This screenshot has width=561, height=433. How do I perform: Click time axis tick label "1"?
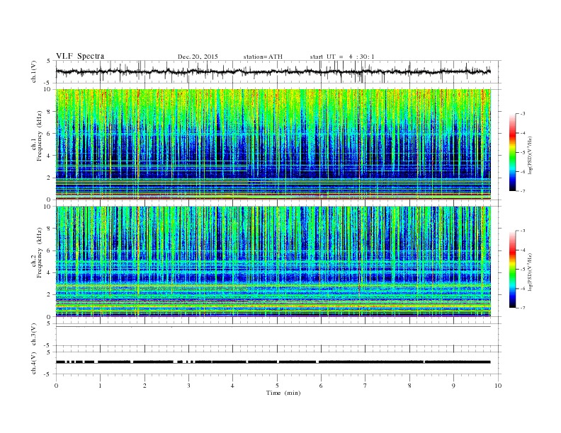100,386
